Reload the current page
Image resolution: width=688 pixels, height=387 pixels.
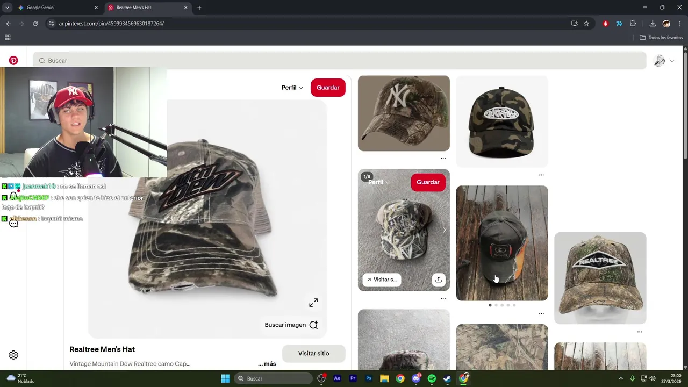point(35,24)
